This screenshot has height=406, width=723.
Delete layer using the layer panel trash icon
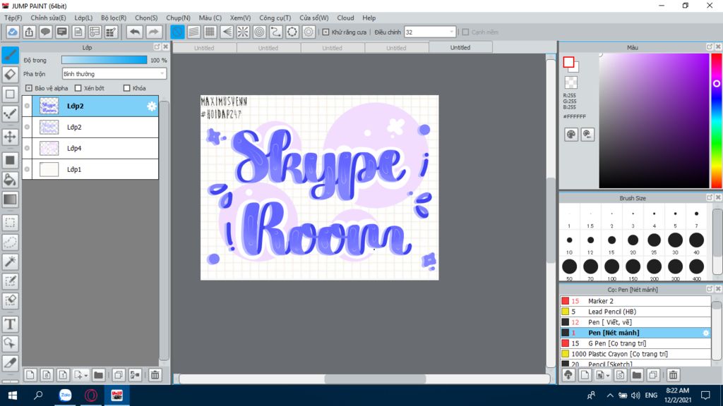click(x=155, y=375)
